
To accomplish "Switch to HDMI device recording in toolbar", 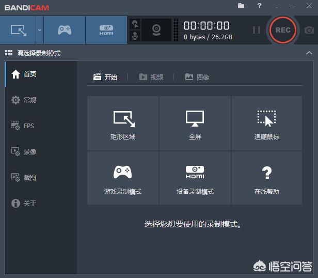I will (x=106, y=30).
